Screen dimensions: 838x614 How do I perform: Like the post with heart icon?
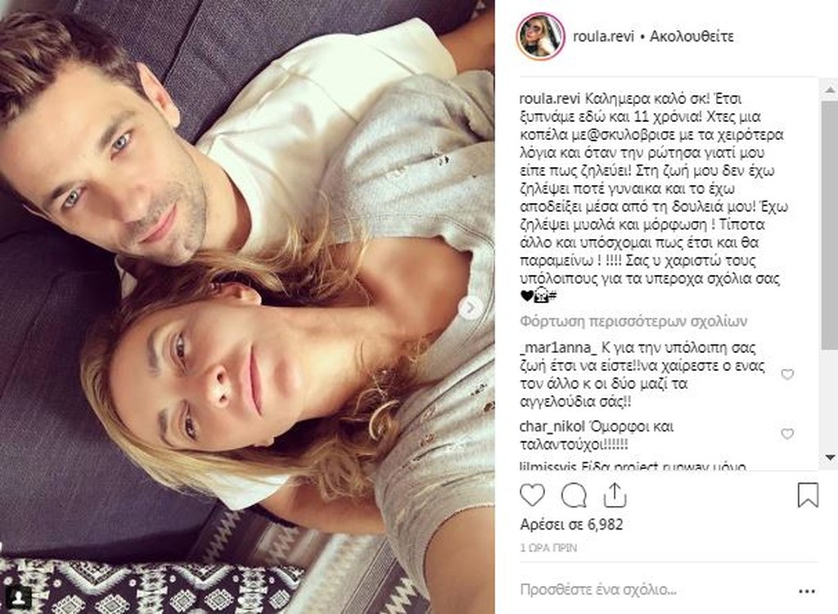click(x=532, y=495)
